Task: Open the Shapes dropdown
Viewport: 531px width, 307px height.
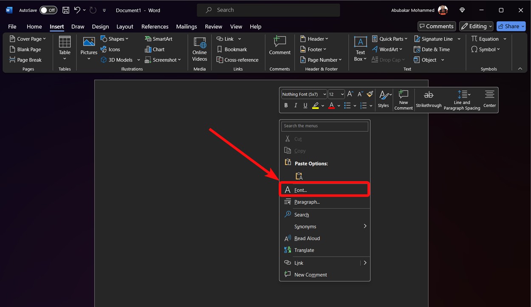Action: tap(114, 38)
